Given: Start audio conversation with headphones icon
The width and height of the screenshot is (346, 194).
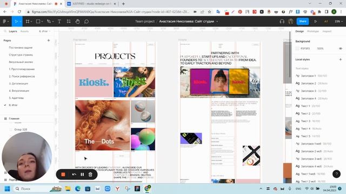Looking at the screenshot, I should click(282, 22).
